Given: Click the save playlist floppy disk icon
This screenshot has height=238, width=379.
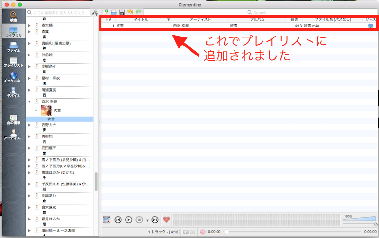Looking at the screenshot, I should (122, 12).
